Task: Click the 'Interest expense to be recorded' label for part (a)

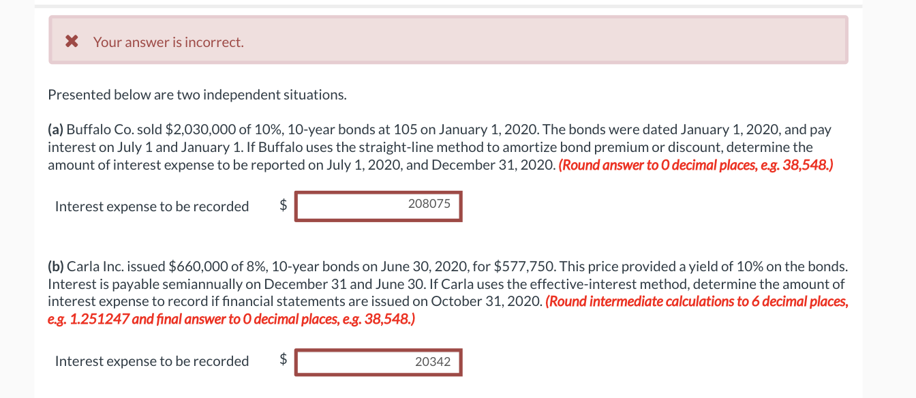Action: 151,206
